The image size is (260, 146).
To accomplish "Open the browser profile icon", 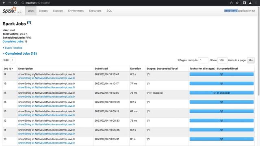I will [250, 3].
